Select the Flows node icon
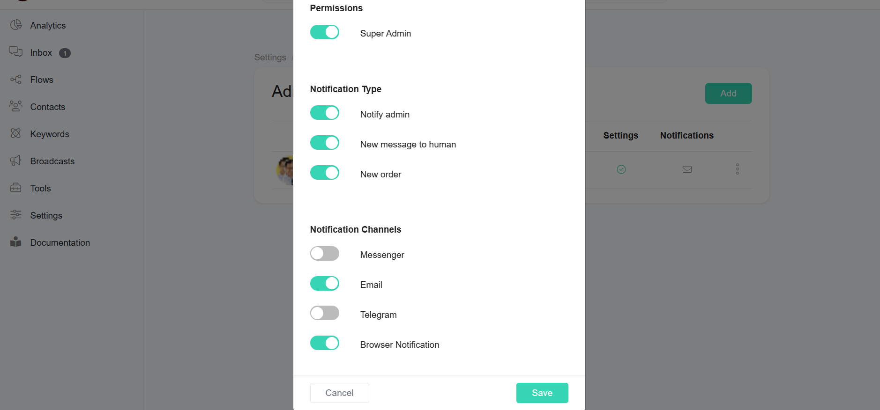This screenshot has height=410, width=880. tap(16, 79)
